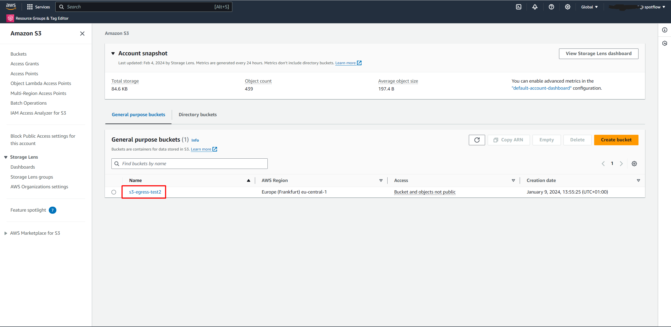Close the Amazon S3 side navigation
This screenshot has width=671, height=327.
click(82, 33)
